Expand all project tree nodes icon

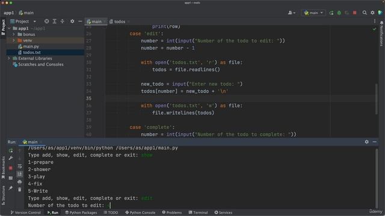[x=55, y=22]
